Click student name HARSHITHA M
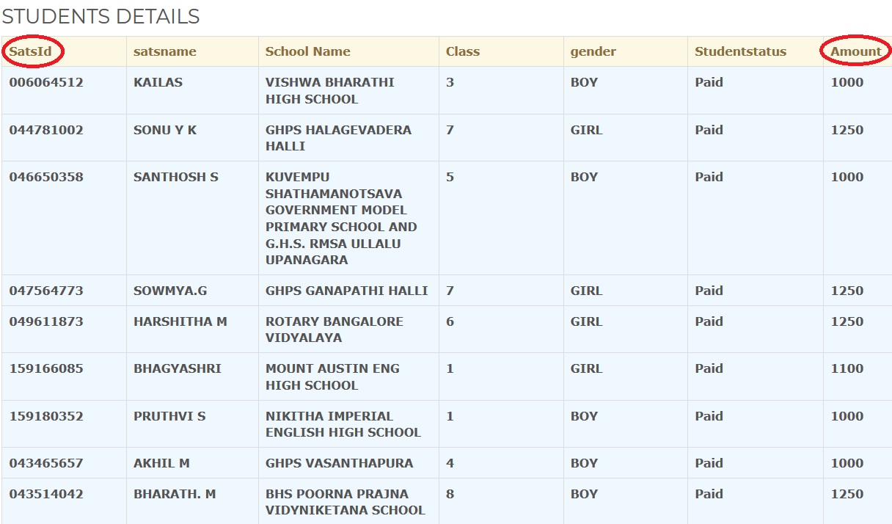The width and height of the screenshot is (892, 524). (x=180, y=321)
